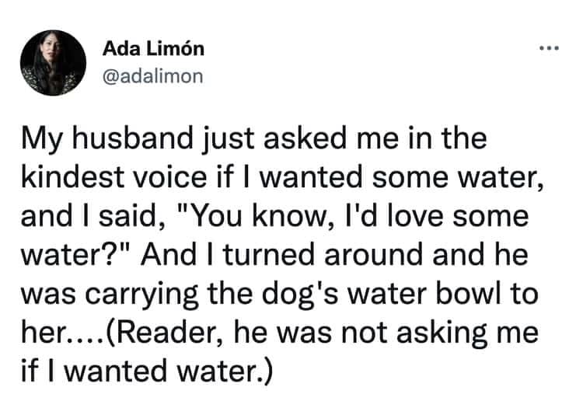Screen dimensions: 583x415
Task: Click the @adalimon handle
Action: (x=153, y=75)
